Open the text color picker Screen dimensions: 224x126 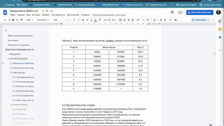(96, 20)
